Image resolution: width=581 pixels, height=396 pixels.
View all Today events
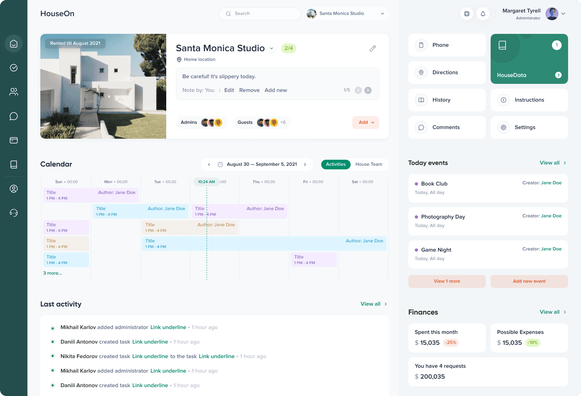553,163
